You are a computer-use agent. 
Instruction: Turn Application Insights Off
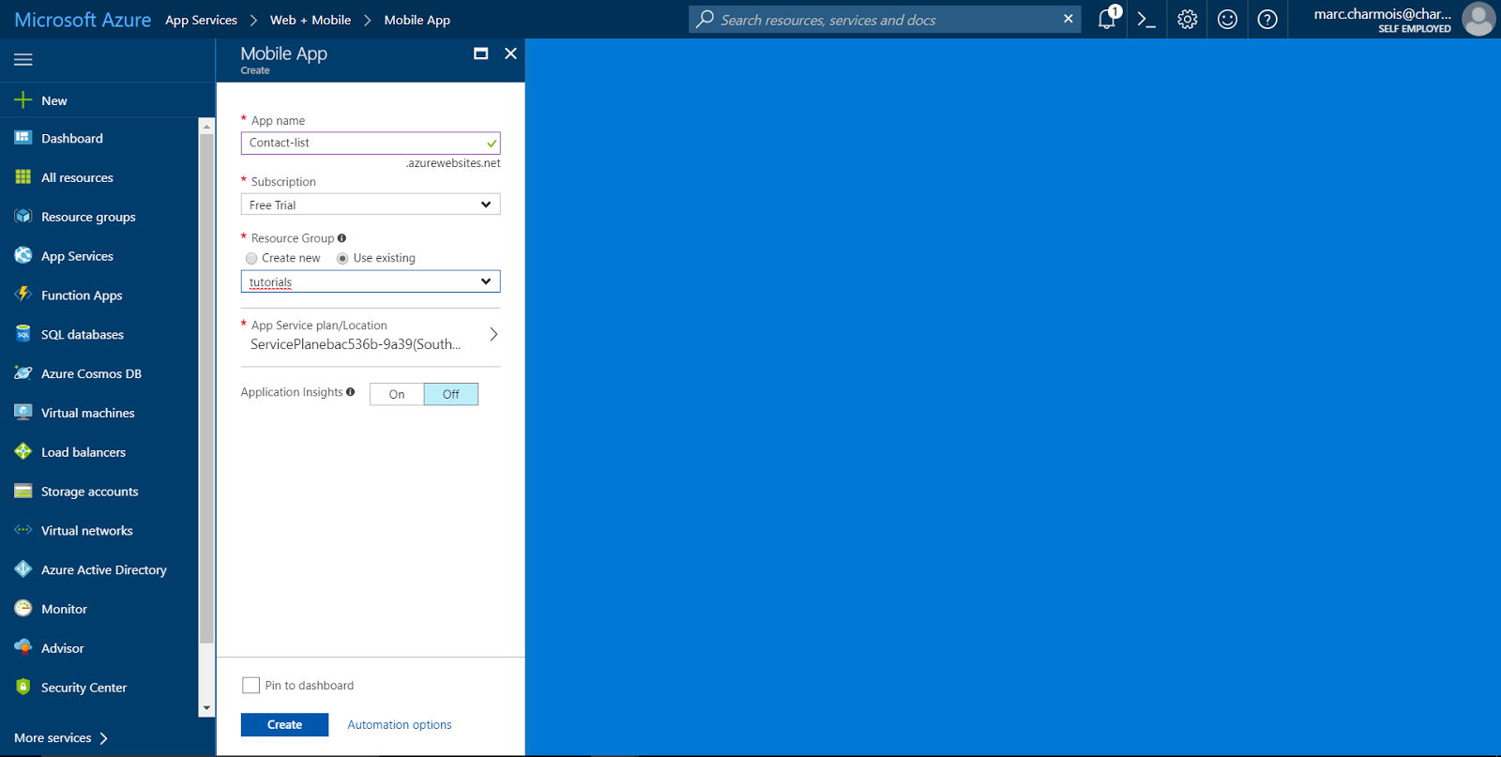(x=451, y=394)
